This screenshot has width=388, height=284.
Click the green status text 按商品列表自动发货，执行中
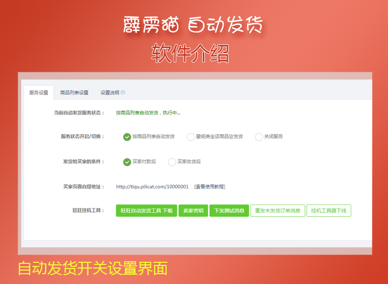coord(148,113)
